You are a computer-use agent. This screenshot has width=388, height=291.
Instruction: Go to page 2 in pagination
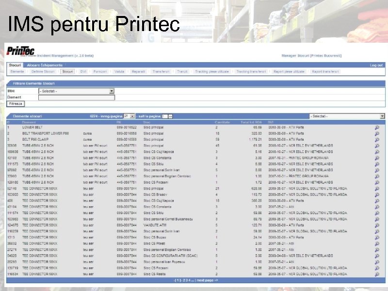184,280
